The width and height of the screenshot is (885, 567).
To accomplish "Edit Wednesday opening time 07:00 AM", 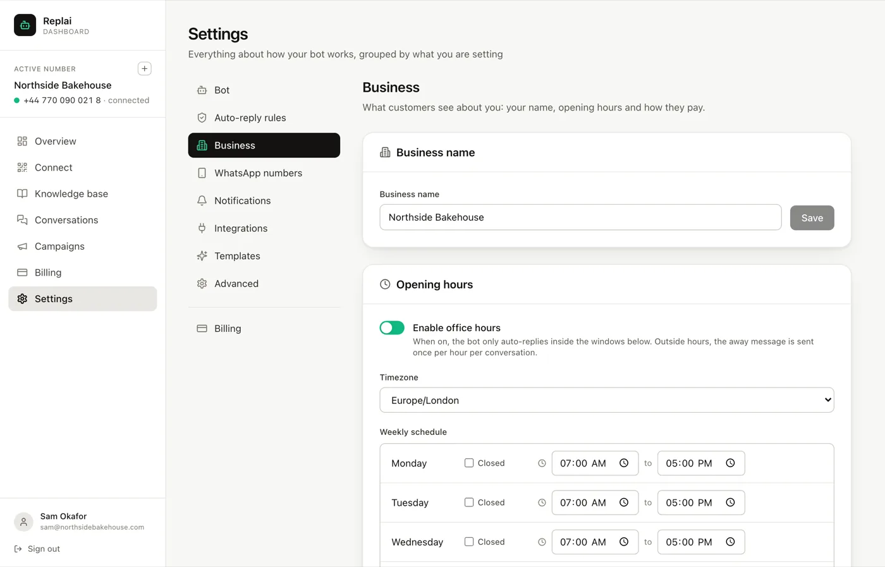I will pos(595,542).
